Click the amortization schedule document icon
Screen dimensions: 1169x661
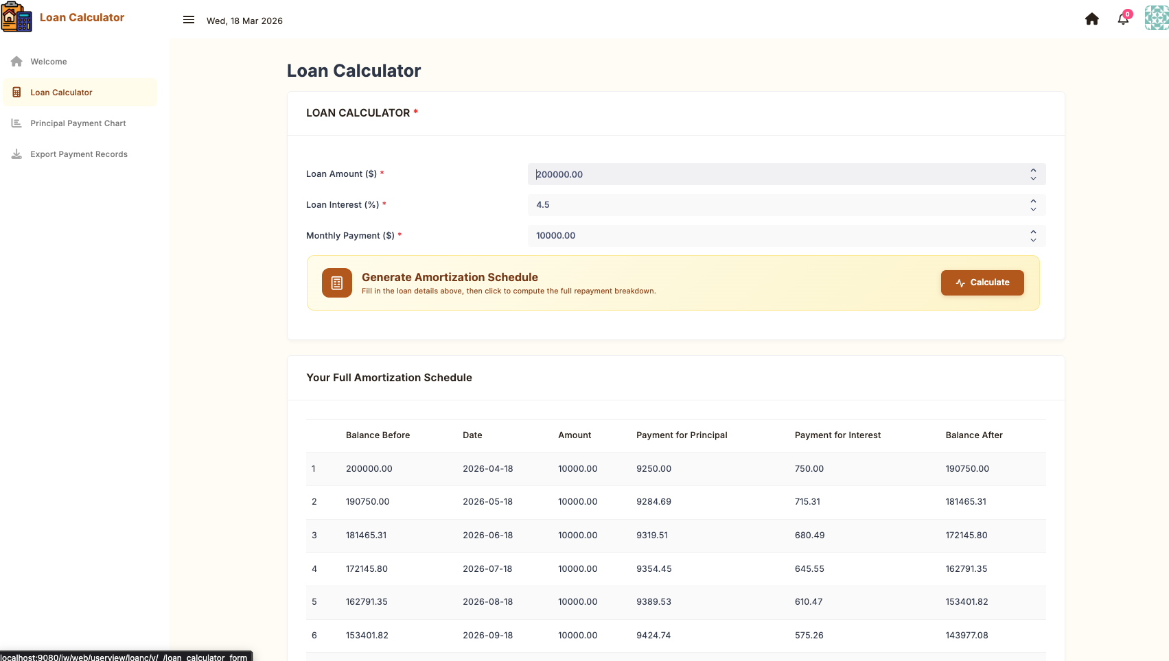pos(337,283)
